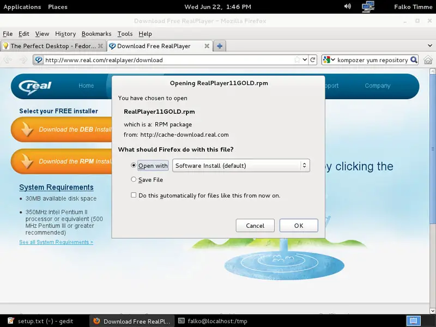Click Download the DEB Installer button
This screenshot has width=436, height=327.
62,130
